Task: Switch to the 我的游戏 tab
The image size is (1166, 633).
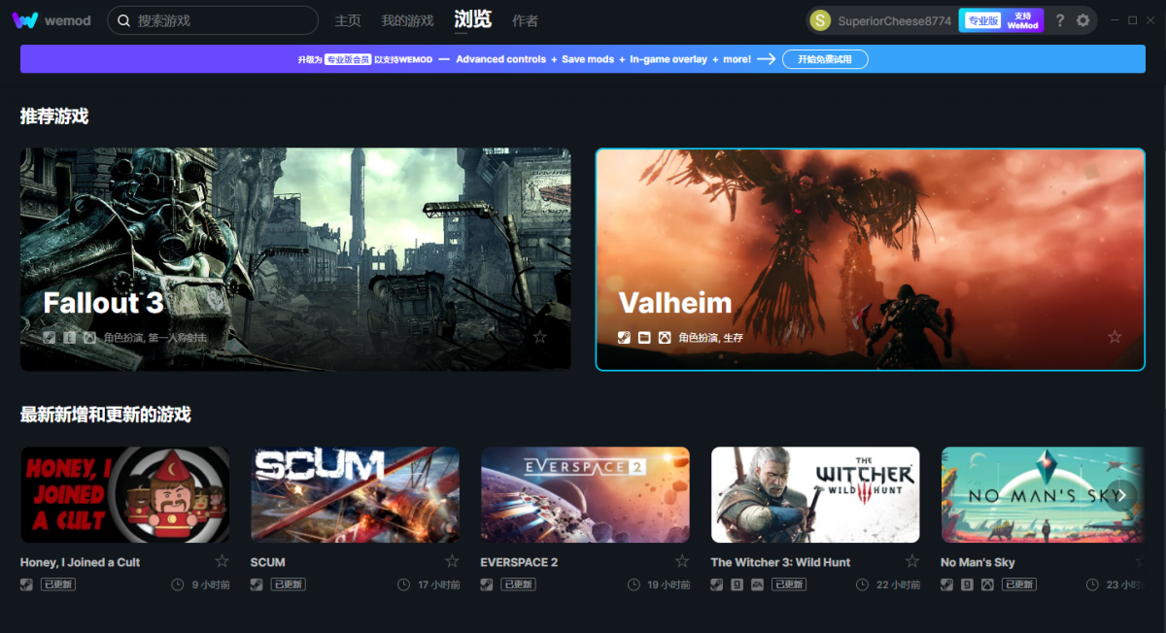Action: [407, 20]
